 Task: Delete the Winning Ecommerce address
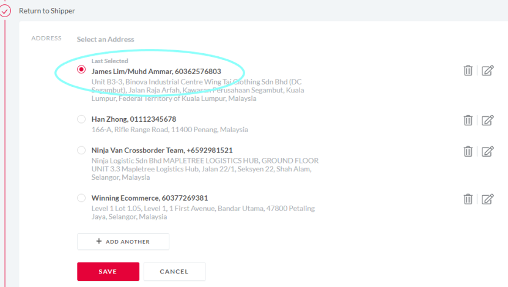click(x=468, y=199)
